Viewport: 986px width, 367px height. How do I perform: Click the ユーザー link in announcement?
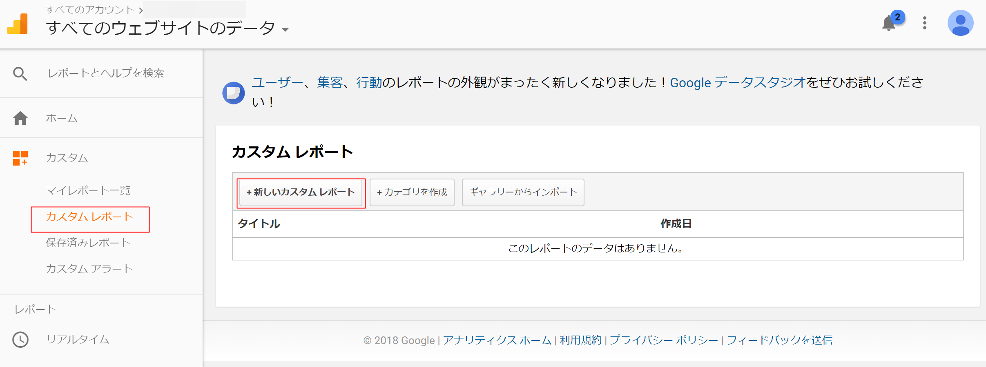pyautogui.click(x=277, y=82)
